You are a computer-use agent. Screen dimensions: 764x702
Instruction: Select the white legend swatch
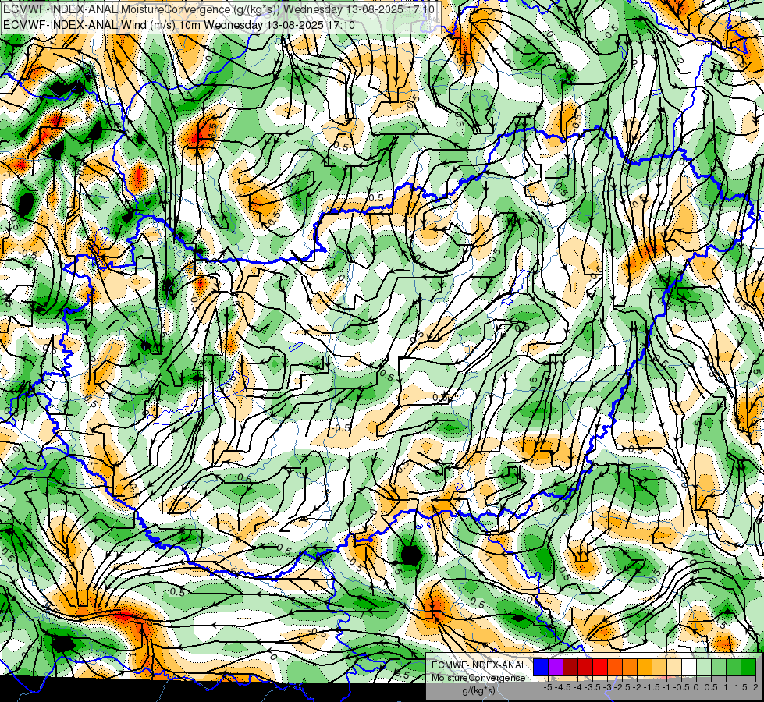689,667
